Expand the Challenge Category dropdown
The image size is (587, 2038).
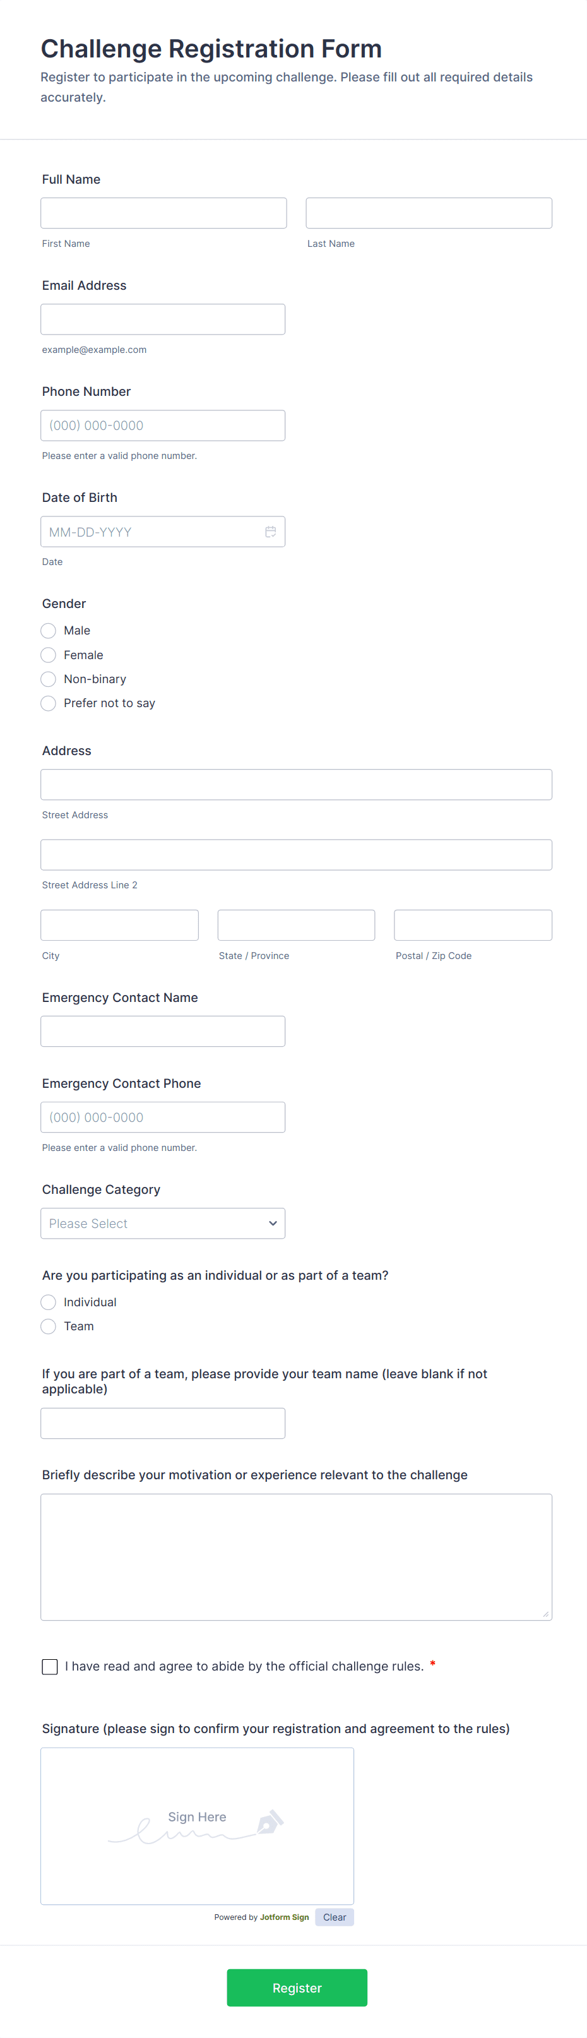tap(163, 1223)
